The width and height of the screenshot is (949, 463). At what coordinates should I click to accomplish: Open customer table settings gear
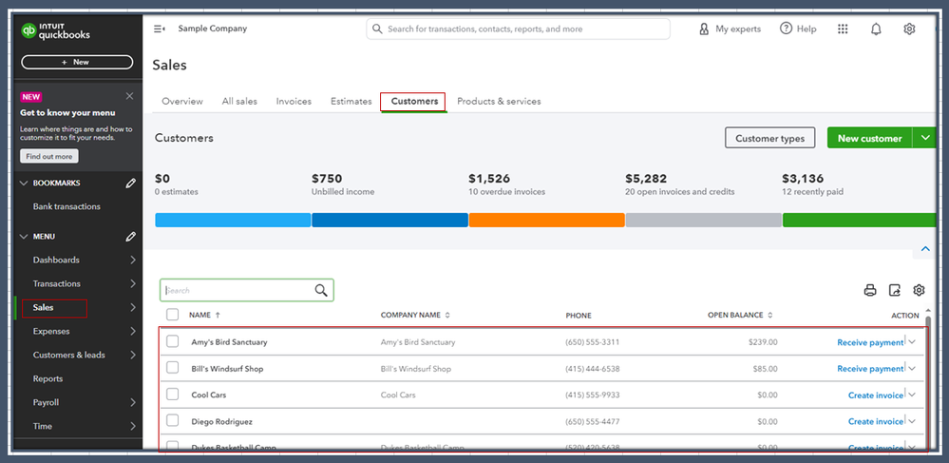click(919, 290)
